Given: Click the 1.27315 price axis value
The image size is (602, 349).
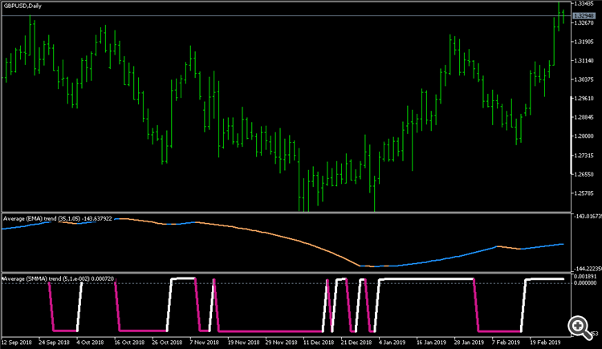Looking at the screenshot, I should pos(584,155).
